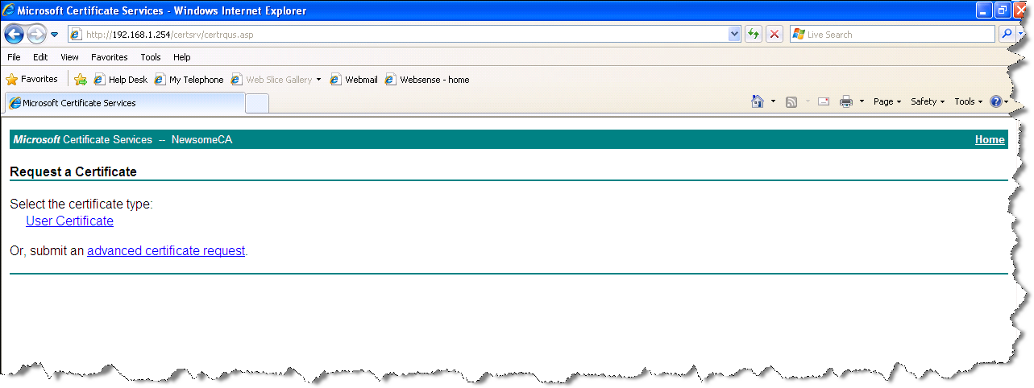
Task: Open the Webmail favorite link
Action: pyautogui.click(x=354, y=80)
